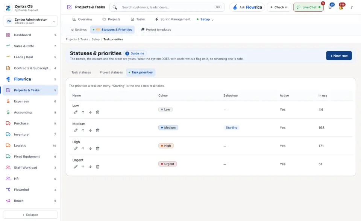The image size is (361, 221).
Task: Open Flowrica in the sidebar
Action: (30, 79)
